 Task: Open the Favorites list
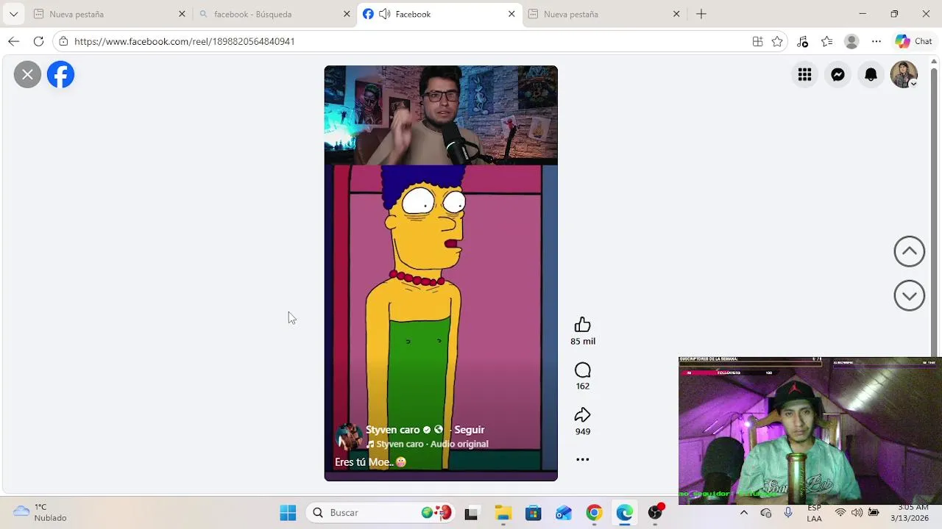[827, 41]
